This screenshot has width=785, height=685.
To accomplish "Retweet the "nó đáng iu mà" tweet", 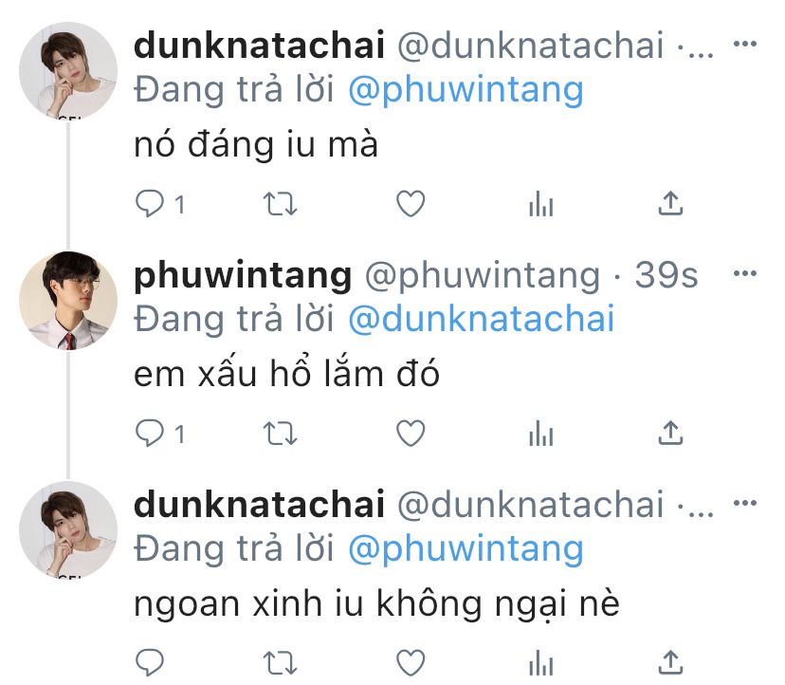I will click(x=281, y=204).
